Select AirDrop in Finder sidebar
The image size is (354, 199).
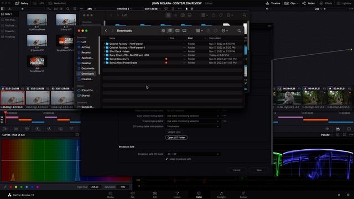tap(86, 47)
